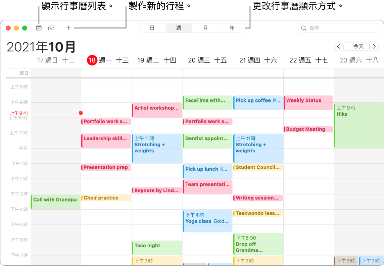Open the Choir practice event
The width and height of the screenshot is (384, 266).
(x=106, y=198)
